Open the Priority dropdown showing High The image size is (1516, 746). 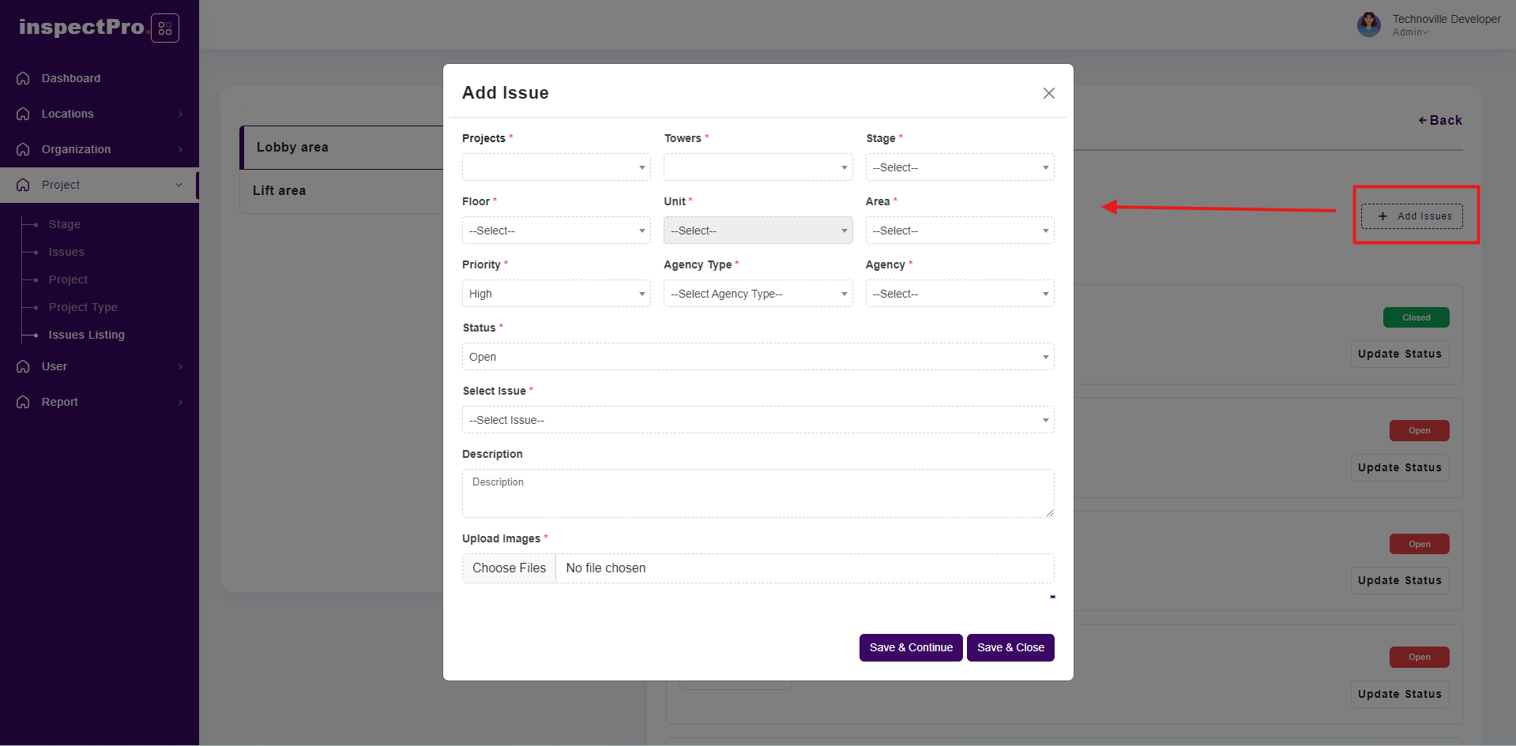pyautogui.click(x=555, y=294)
